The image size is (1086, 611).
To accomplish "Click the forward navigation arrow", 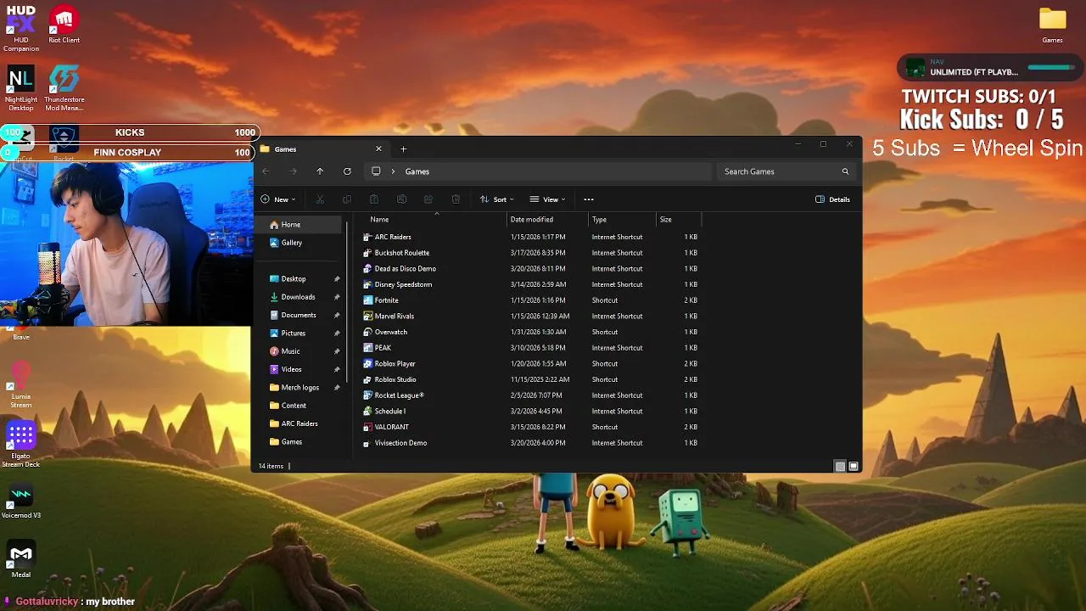I will (293, 171).
